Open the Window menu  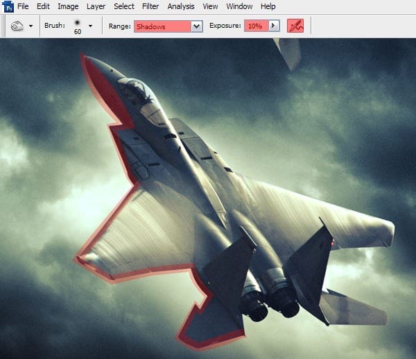[239, 6]
